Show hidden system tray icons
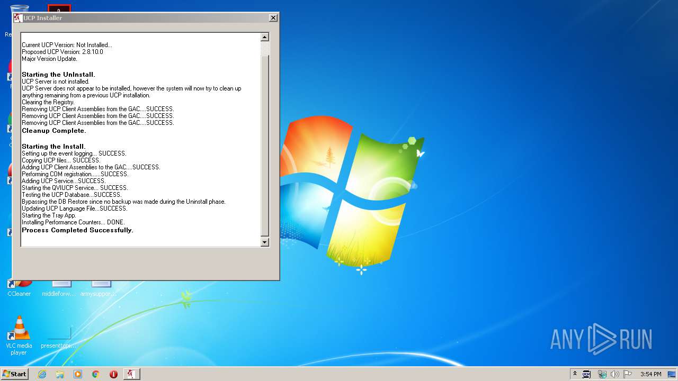 click(x=575, y=374)
